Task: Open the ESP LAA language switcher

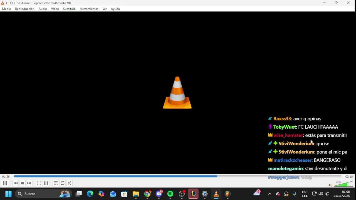Action: (305, 194)
